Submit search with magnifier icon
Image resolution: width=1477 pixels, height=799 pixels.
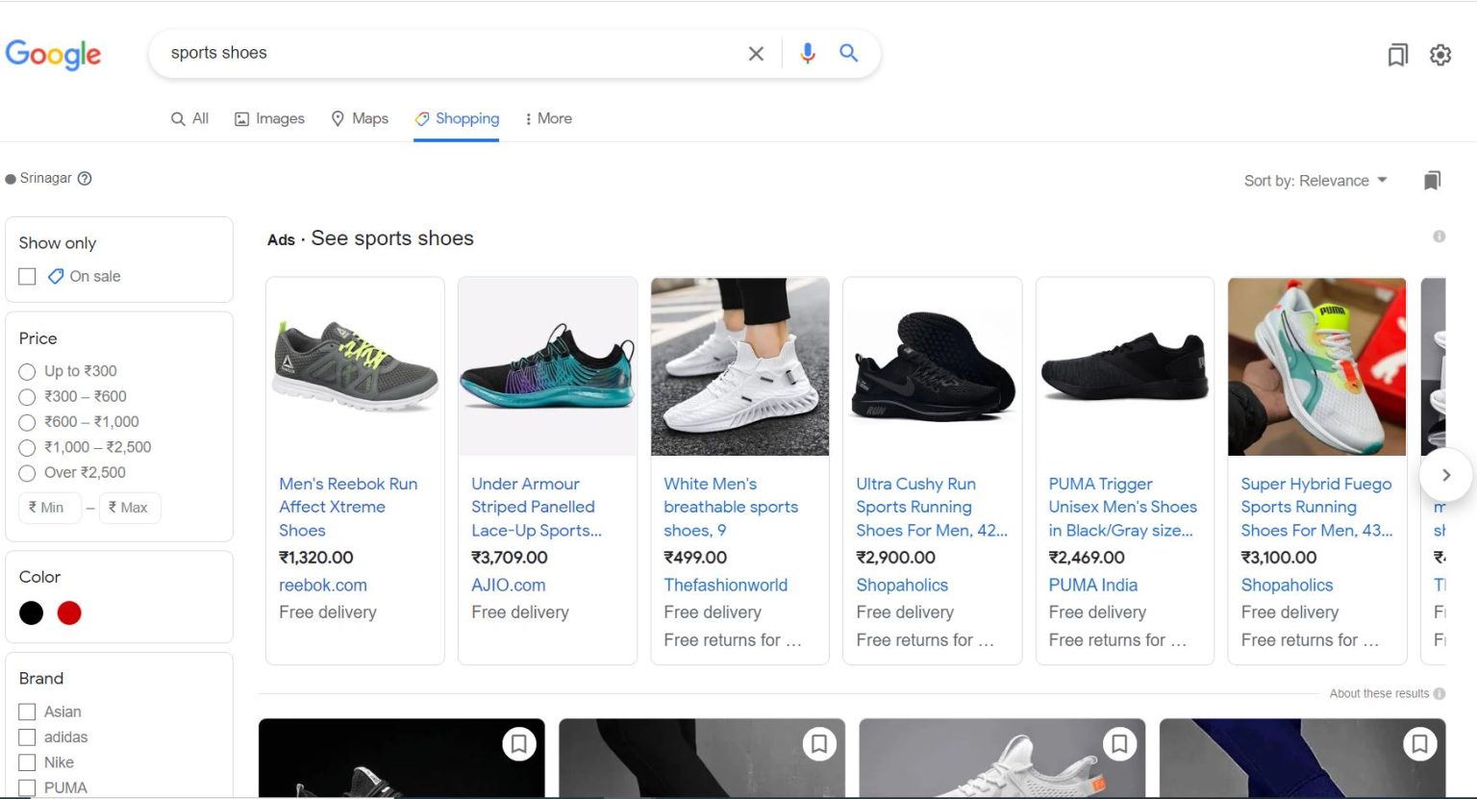[x=848, y=53]
